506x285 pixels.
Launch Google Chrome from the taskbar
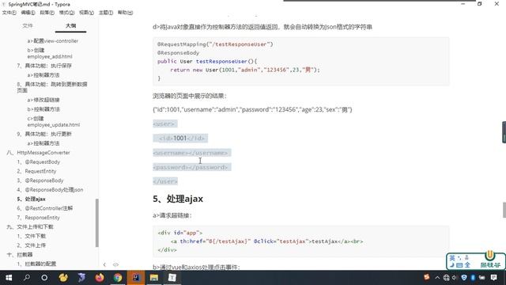tap(118, 278)
